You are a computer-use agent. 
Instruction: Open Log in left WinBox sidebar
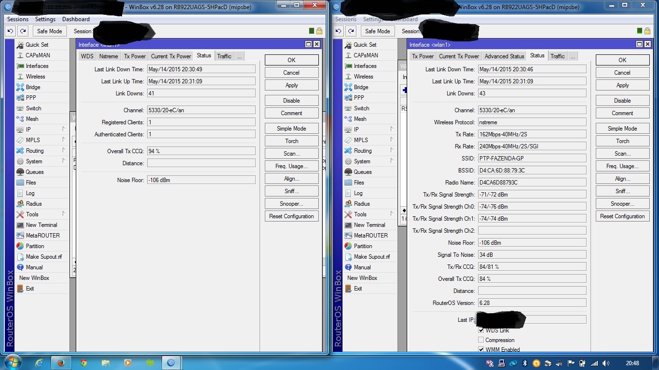pyautogui.click(x=30, y=193)
